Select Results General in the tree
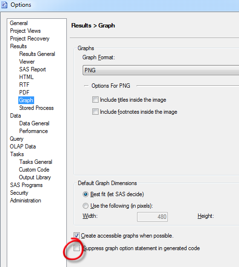 (x=37, y=54)
